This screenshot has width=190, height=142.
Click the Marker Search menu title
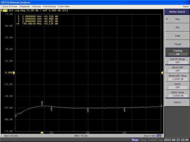point(177,12)
